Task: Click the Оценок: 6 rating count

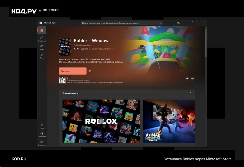Action: pos(85,49)
